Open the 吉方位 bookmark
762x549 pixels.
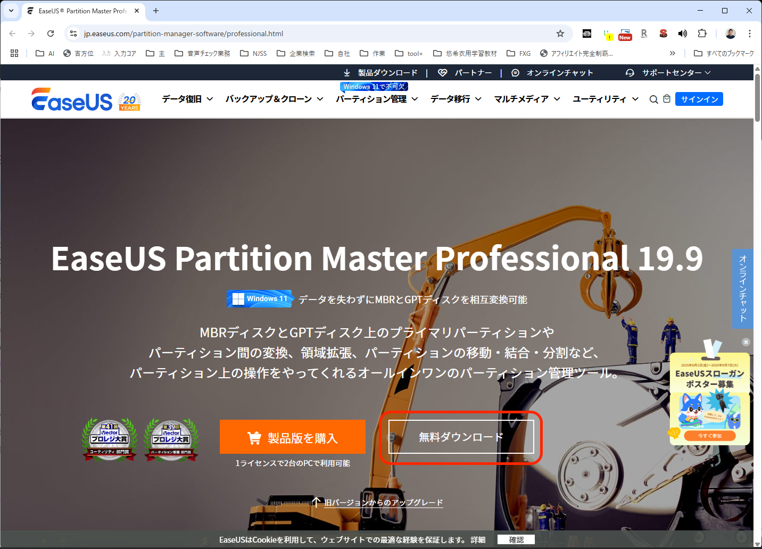78,53
